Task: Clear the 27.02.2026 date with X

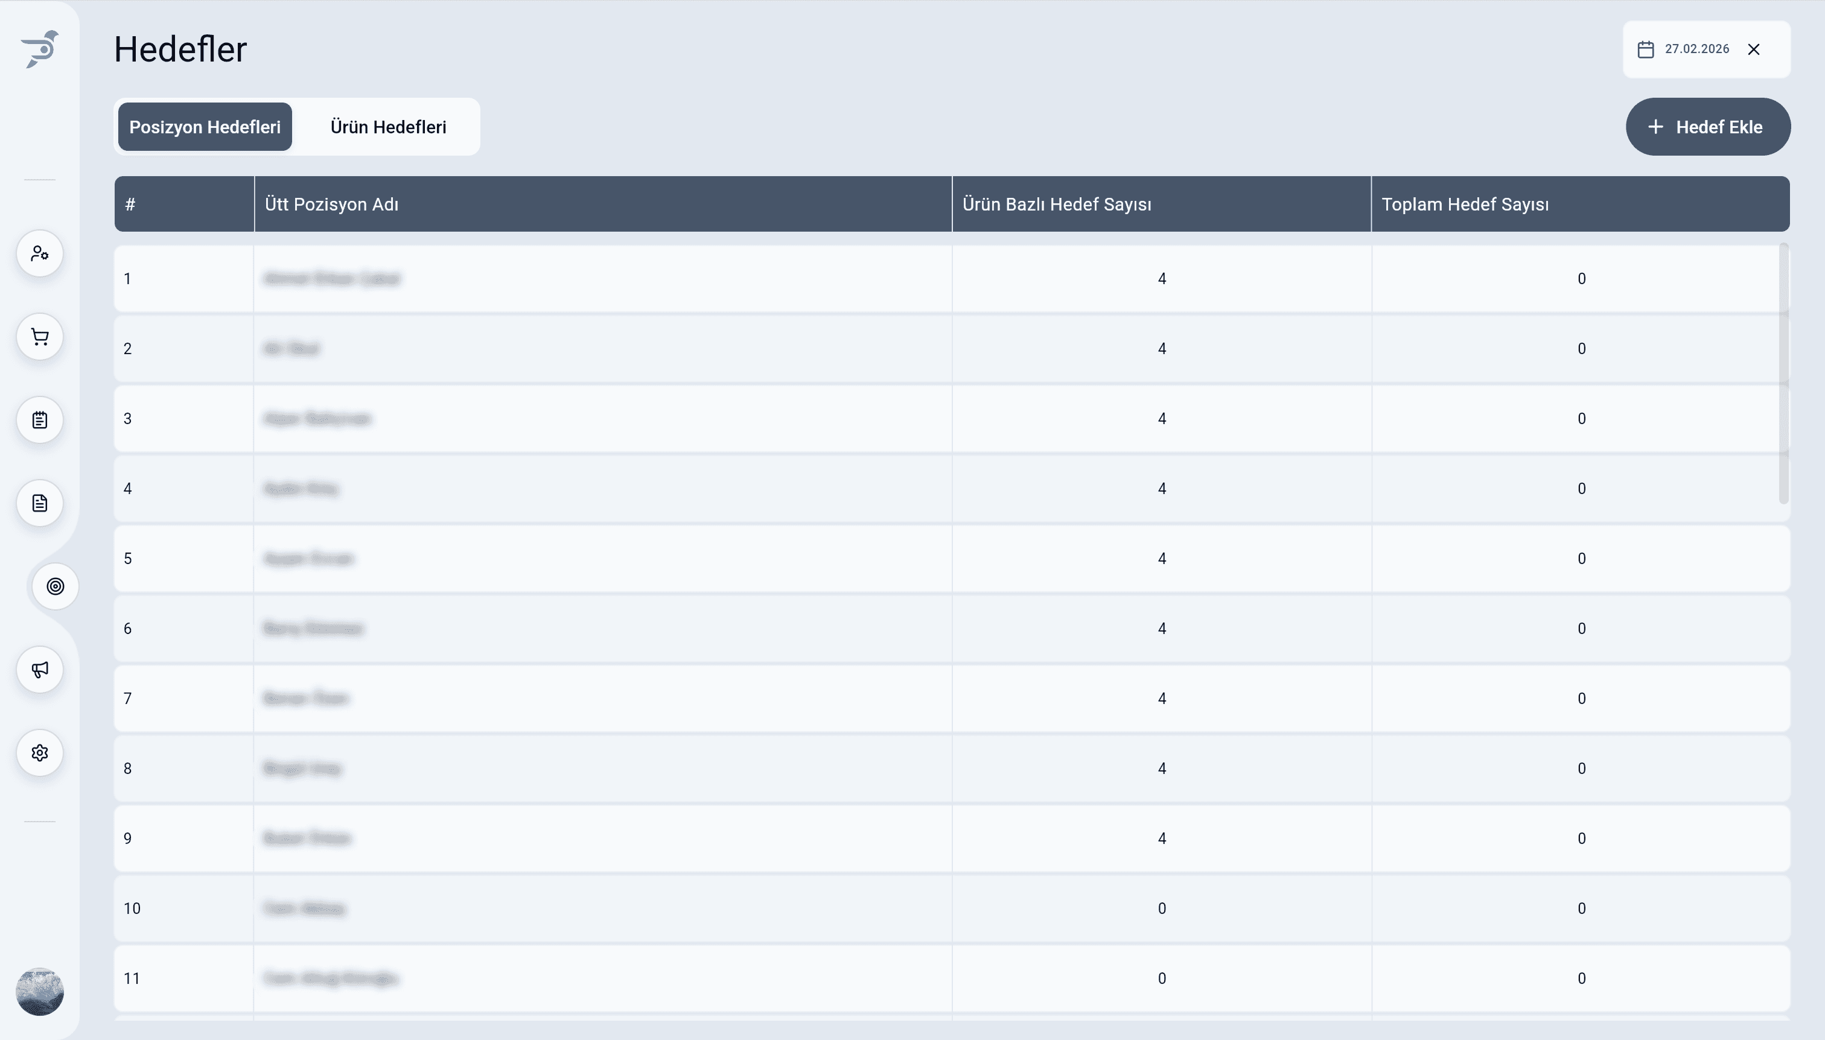Action: (x=1754, y=49)
